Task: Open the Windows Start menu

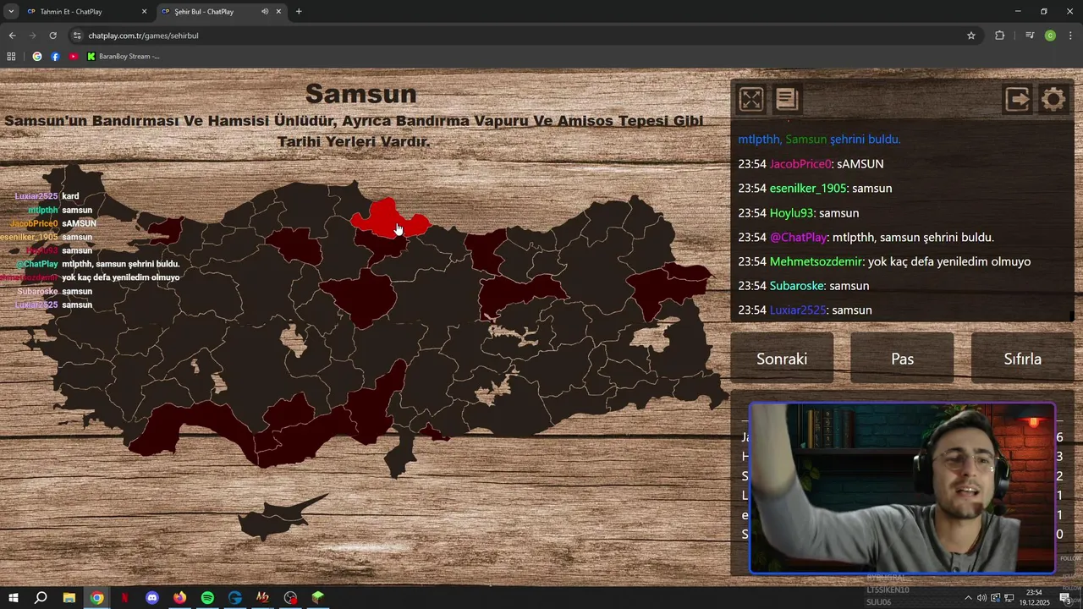Action: coord(13,597)
